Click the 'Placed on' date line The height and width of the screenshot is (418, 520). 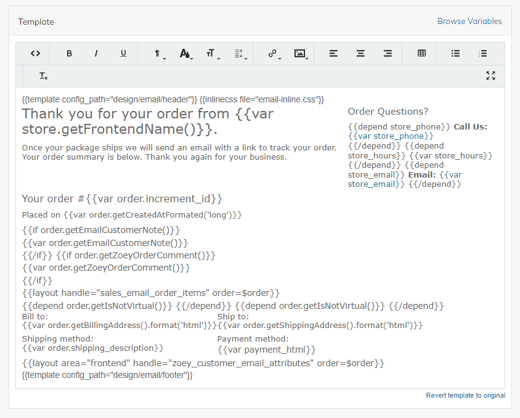(132, 215)
